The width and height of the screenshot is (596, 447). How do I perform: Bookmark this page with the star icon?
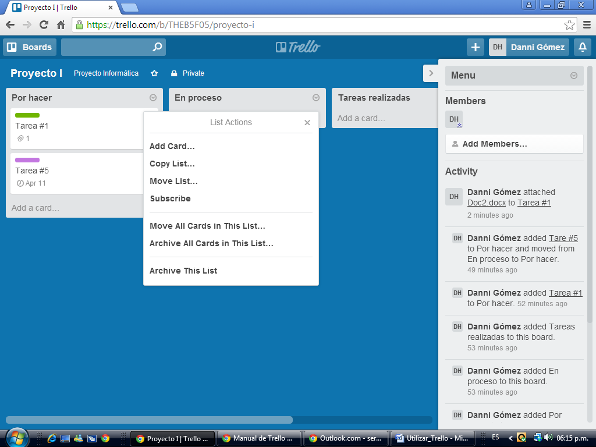click(569, 25)
